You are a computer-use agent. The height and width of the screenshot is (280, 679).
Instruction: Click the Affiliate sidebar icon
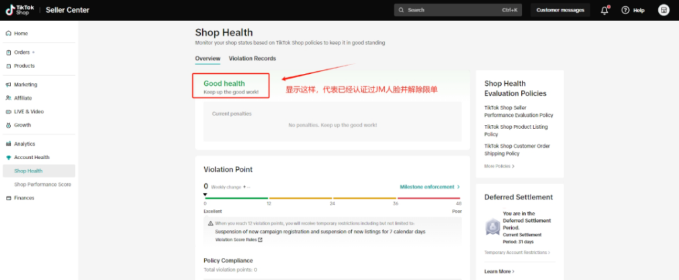(8, 98)
